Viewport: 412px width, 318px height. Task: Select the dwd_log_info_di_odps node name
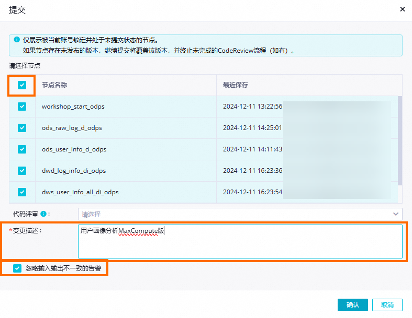click(74, 171)
